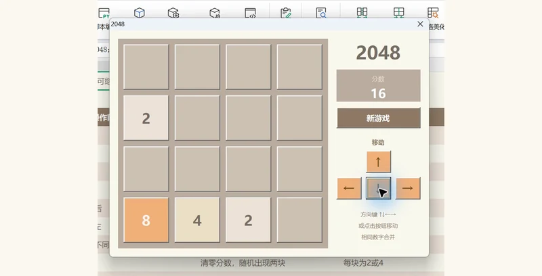Click the table row adjust icon
542x276 pixels.
pyautogui.click(x=398, y=12)
